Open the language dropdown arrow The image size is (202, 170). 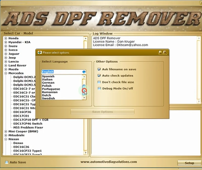(84, 72)
